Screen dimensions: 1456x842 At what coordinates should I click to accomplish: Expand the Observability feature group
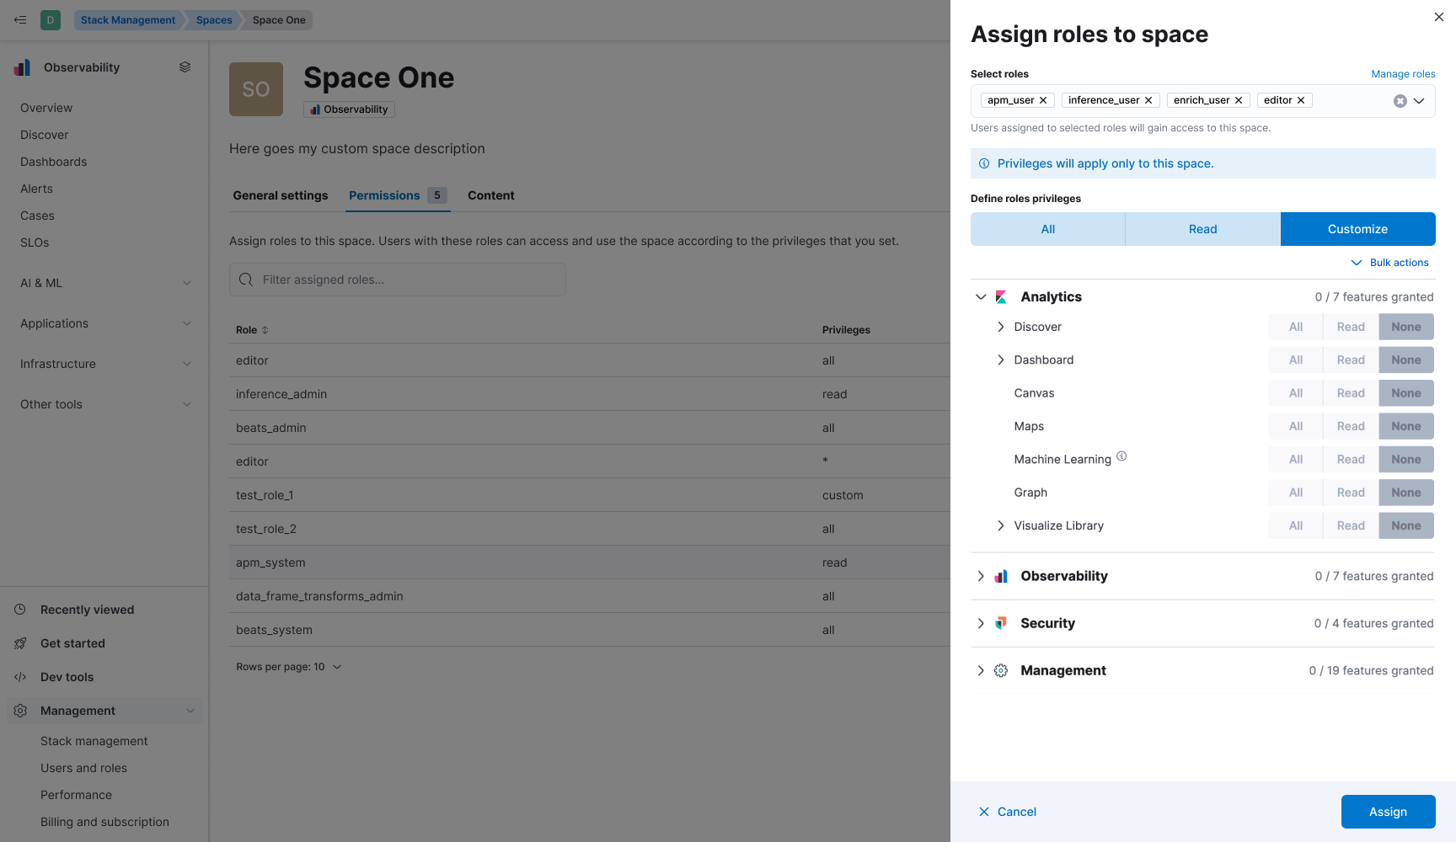980,576
